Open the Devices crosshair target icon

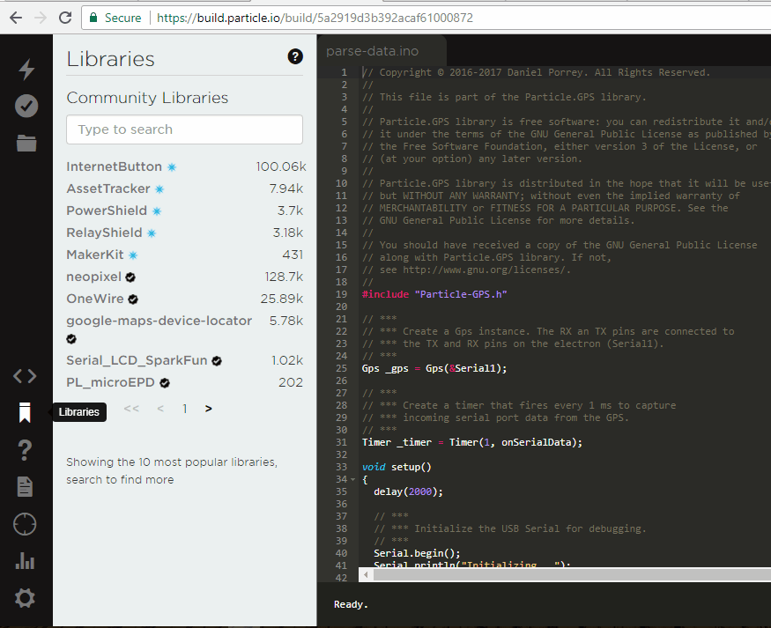click(25, 525)
